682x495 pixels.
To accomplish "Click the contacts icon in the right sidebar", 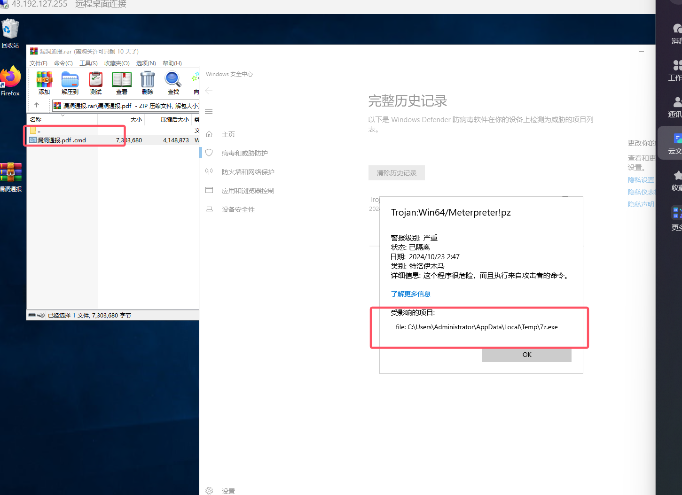I will click(x=678, y=101).
